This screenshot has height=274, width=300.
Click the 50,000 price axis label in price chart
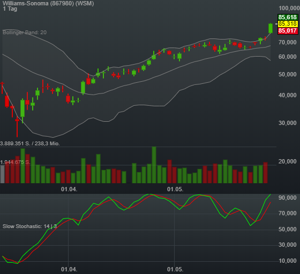coord(288,74)
